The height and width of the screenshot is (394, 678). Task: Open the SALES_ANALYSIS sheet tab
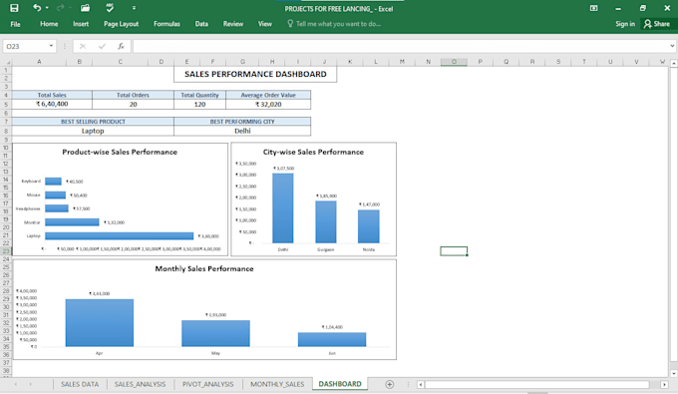[x=141, y=384]
